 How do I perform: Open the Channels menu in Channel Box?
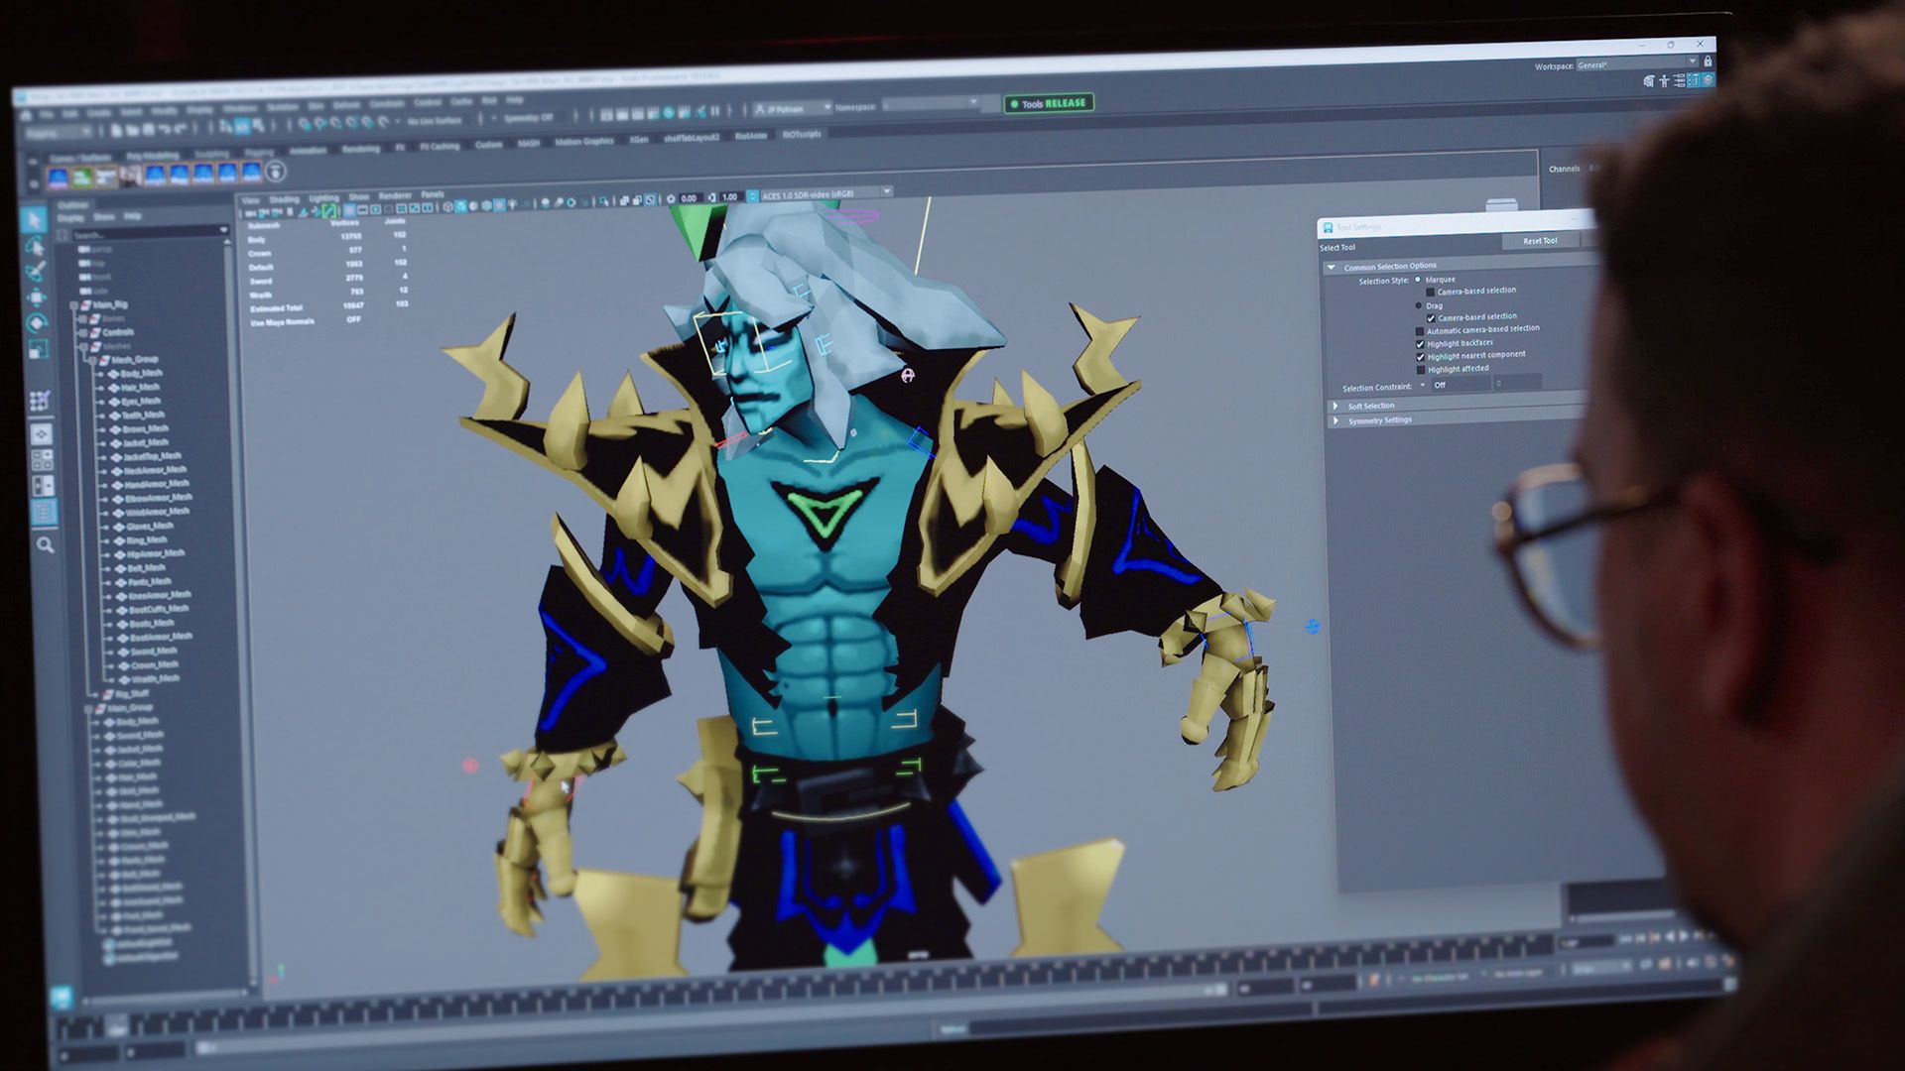(1565, 169)
